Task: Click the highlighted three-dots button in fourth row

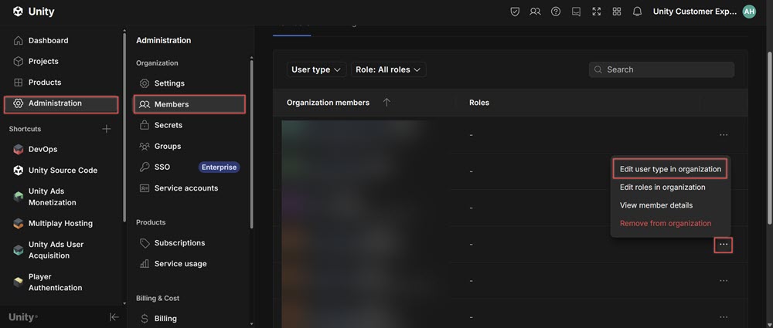Action: pos(724,245)
